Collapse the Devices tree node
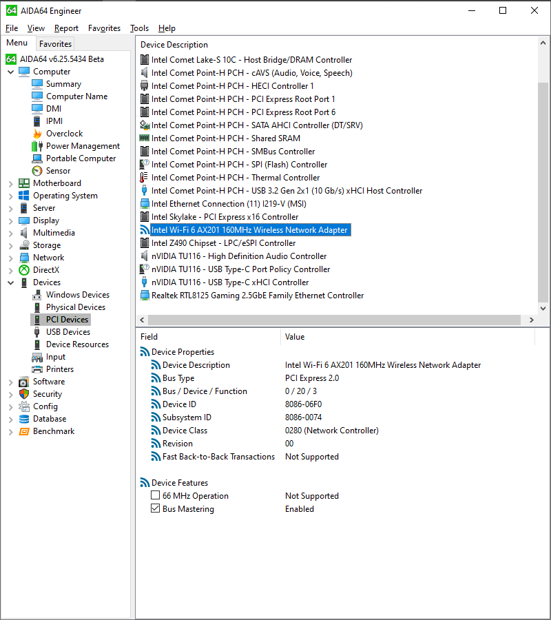The height and width of the screenshot is (620, 551). (x=10, y=282)
